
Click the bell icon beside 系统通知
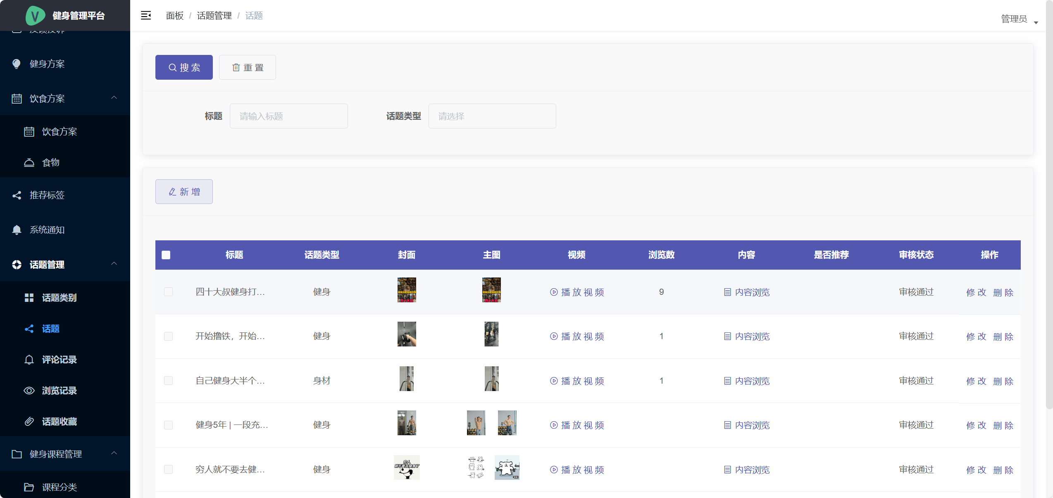coord(17,230)
